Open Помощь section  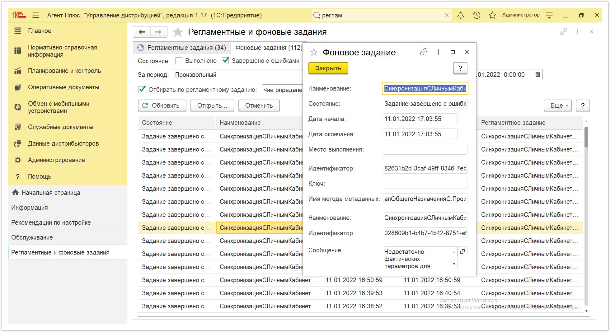pyautogui.click(x=68, y=176)
